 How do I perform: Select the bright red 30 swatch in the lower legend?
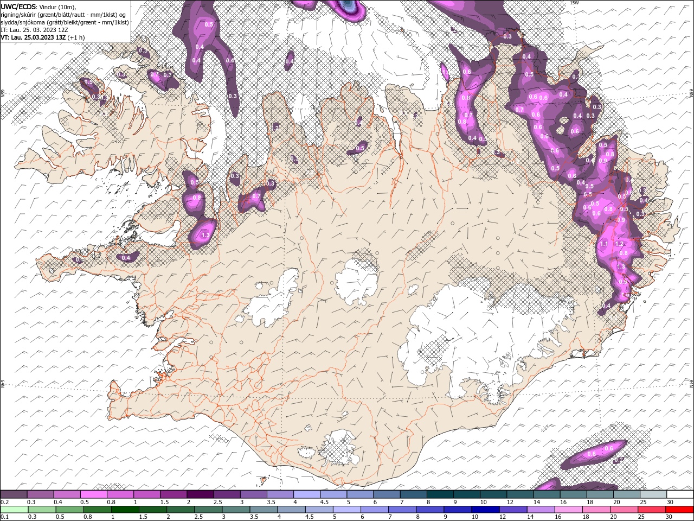click(679, 510)
